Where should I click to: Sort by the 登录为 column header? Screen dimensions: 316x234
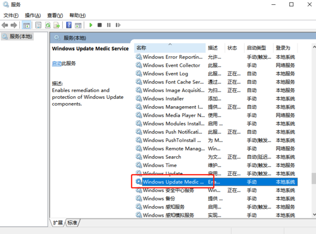pyautogui.click(x=285, y=48)
